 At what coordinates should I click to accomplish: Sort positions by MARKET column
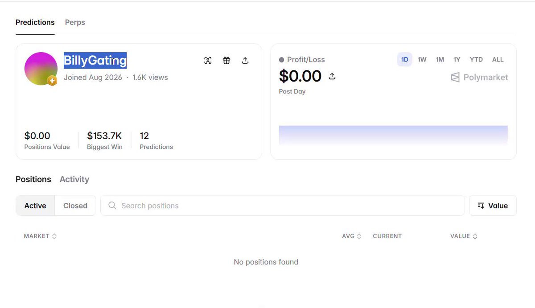tap(40, 236)
